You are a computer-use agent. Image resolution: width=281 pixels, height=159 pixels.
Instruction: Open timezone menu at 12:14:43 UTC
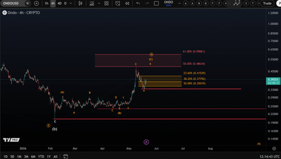(269, 157)
